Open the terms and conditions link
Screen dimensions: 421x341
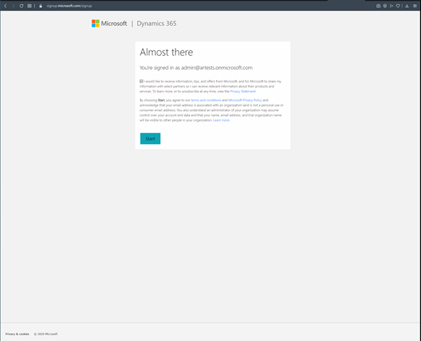(x=206, y=100)
